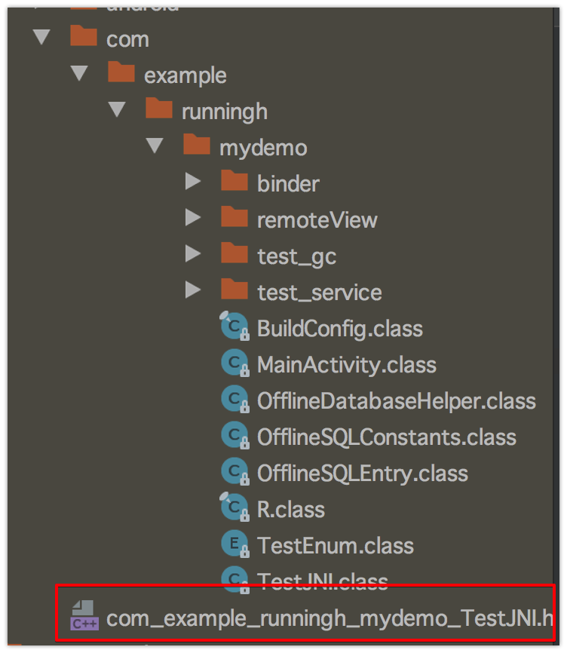Expand the binder folder arrow

click(x=194, y=182)
